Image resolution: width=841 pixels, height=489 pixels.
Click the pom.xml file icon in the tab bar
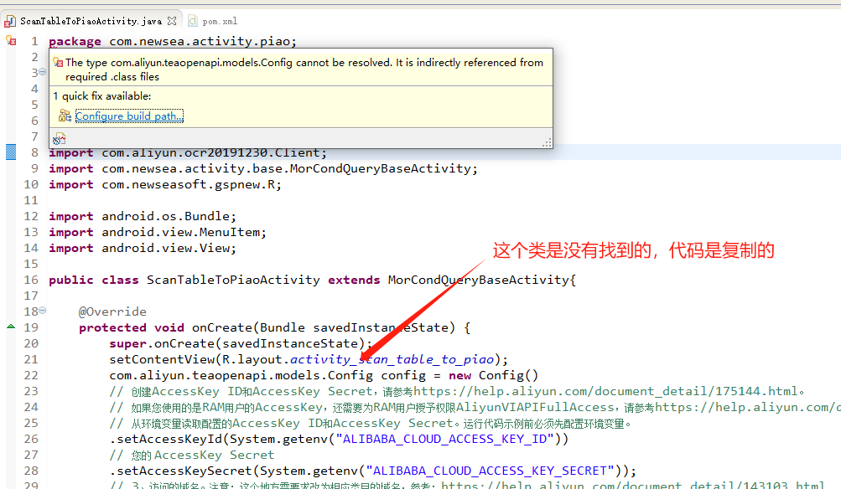[x=193, y=21]
